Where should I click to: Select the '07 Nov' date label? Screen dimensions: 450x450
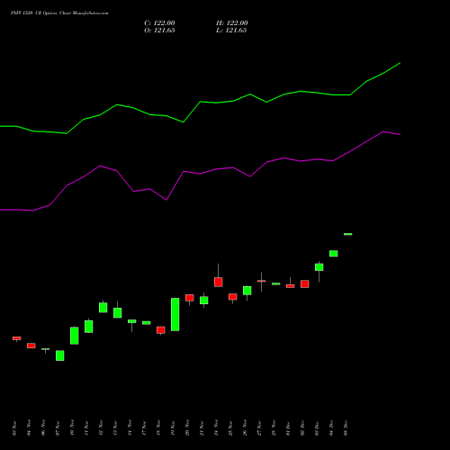click(x=58, y=428)
